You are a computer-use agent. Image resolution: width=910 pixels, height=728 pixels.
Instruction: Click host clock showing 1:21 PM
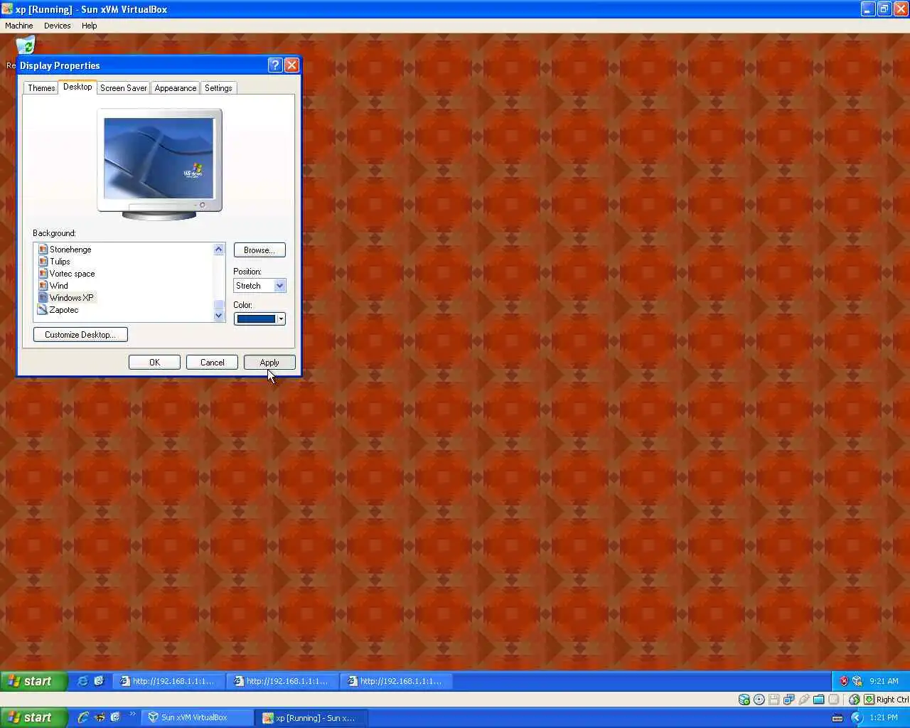pyautogui.click(x=884, y=718)
